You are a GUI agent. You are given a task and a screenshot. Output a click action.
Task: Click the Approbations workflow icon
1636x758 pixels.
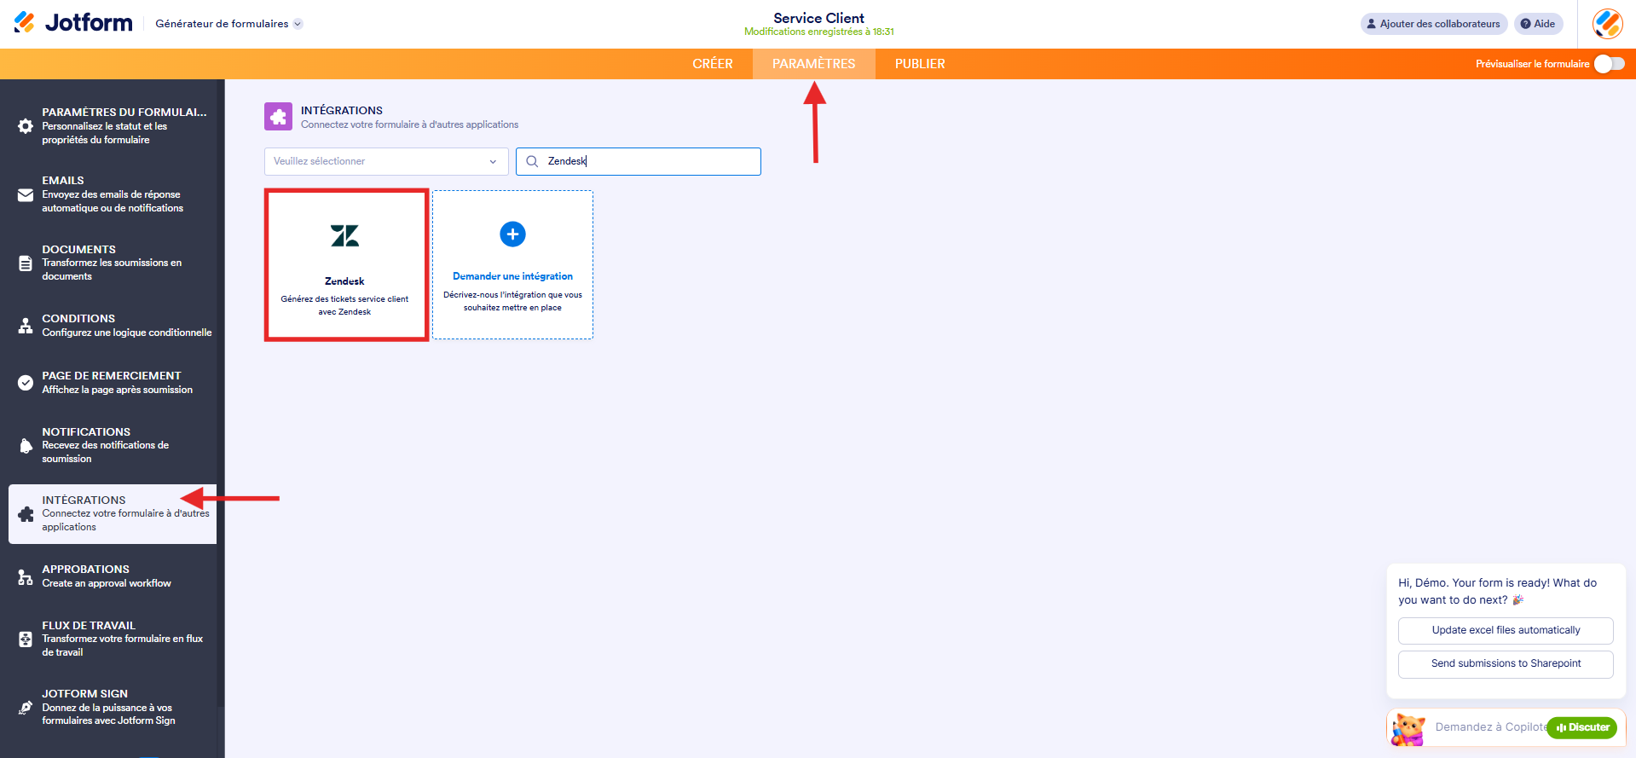click(x=26, y=577)
